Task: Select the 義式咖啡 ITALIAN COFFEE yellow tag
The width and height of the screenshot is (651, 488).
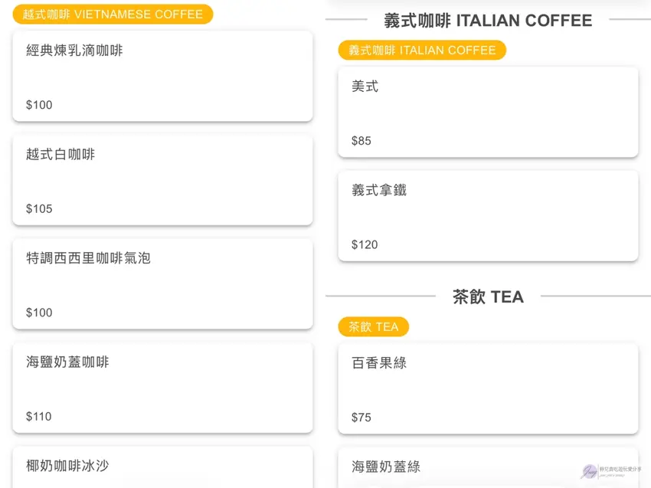Action: click(422, 51)
